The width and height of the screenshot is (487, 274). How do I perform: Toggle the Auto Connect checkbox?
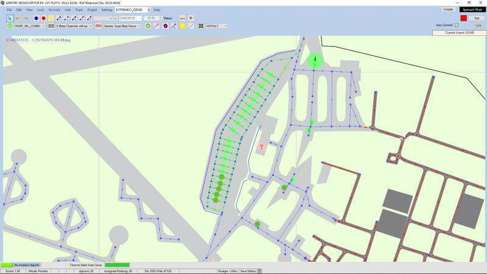[x=456, y=25]
